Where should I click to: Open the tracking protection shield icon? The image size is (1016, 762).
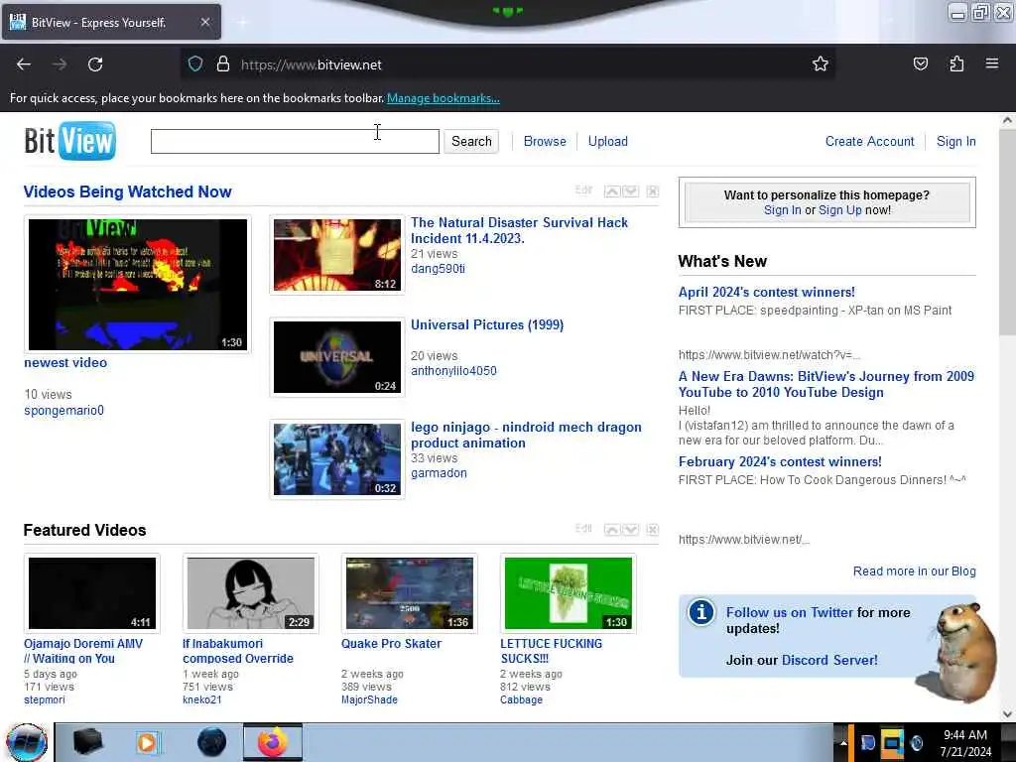pyautogui.click(x=195, y=64)
